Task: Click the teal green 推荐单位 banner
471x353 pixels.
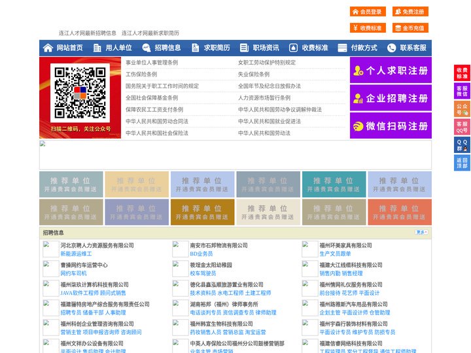Action: pyautogui.click(x=334, y=184)
